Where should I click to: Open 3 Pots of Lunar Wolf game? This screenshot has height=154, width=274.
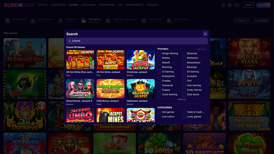point(249,85)
